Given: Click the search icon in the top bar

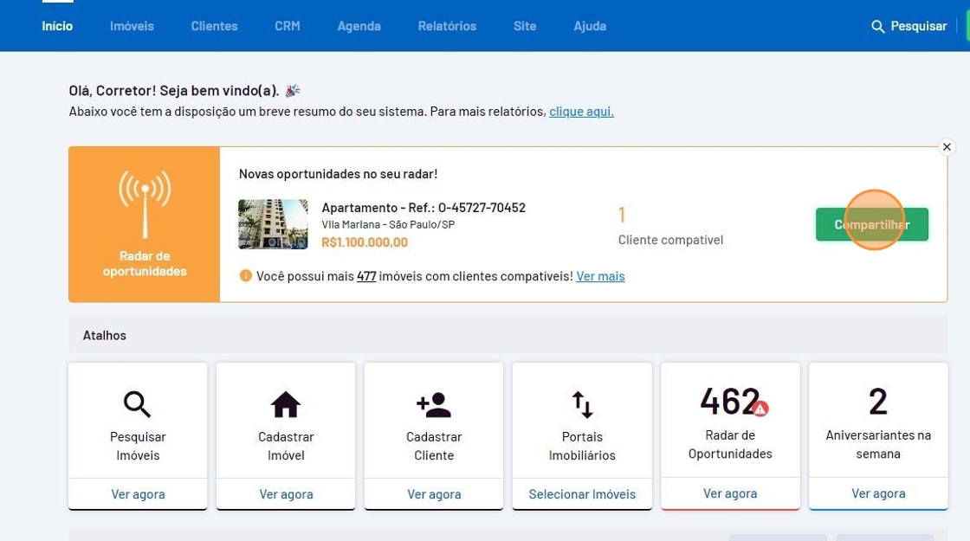Looking at the screenshot, I should point(877,27).
